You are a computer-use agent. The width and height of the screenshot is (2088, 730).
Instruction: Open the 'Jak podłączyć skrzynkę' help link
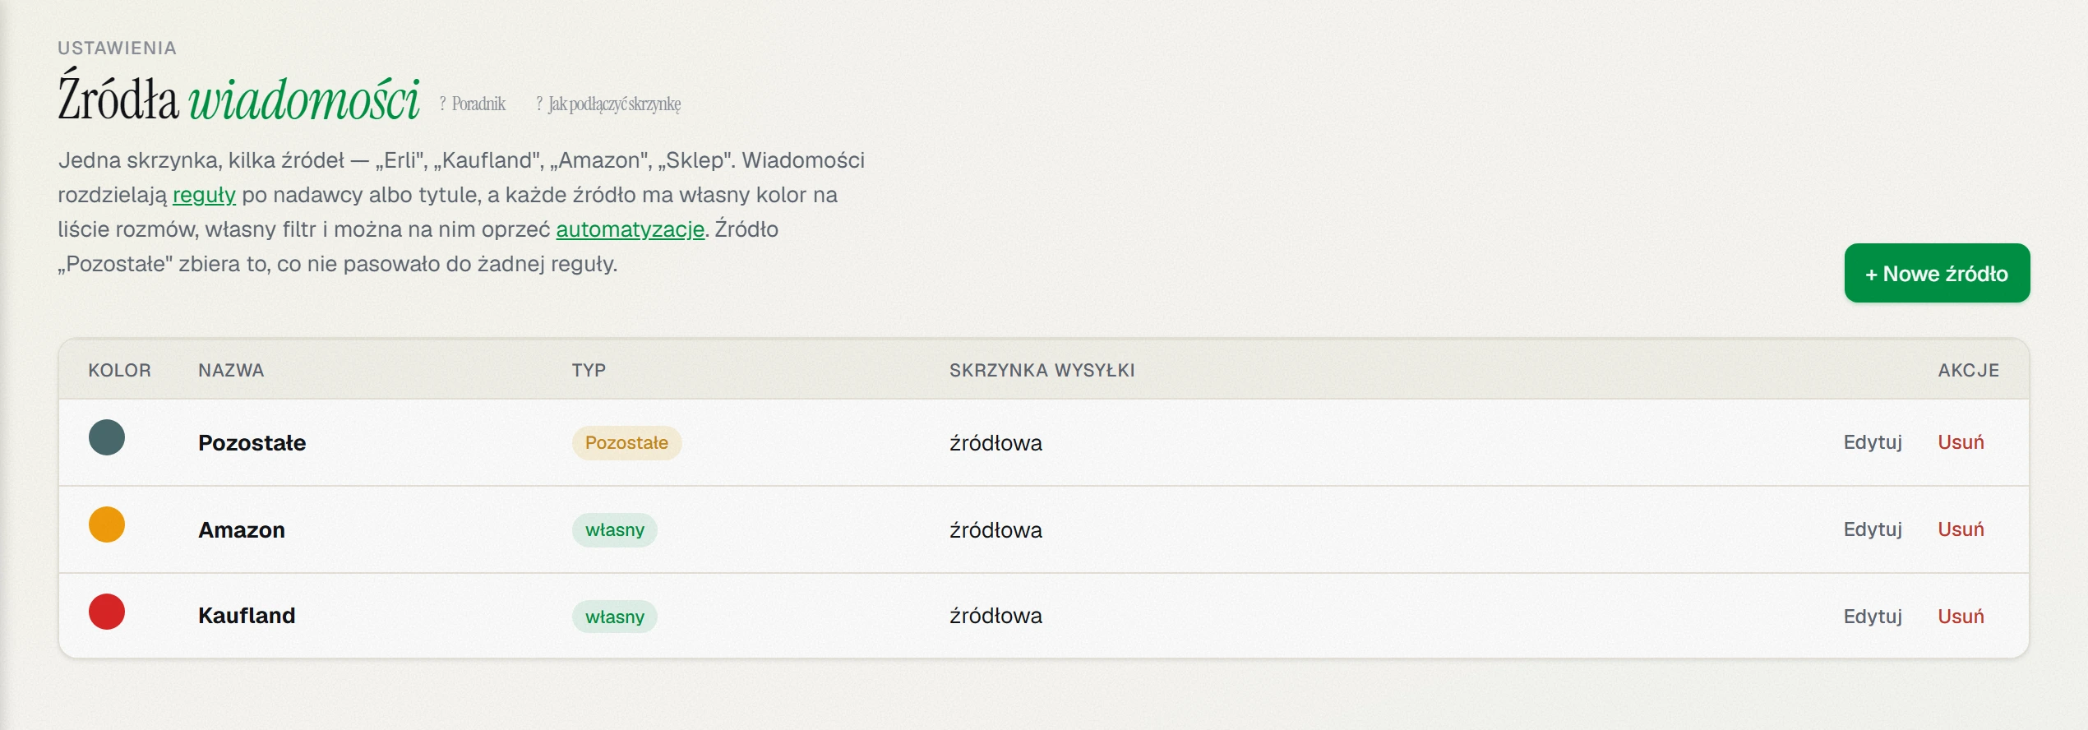(608, 104)
